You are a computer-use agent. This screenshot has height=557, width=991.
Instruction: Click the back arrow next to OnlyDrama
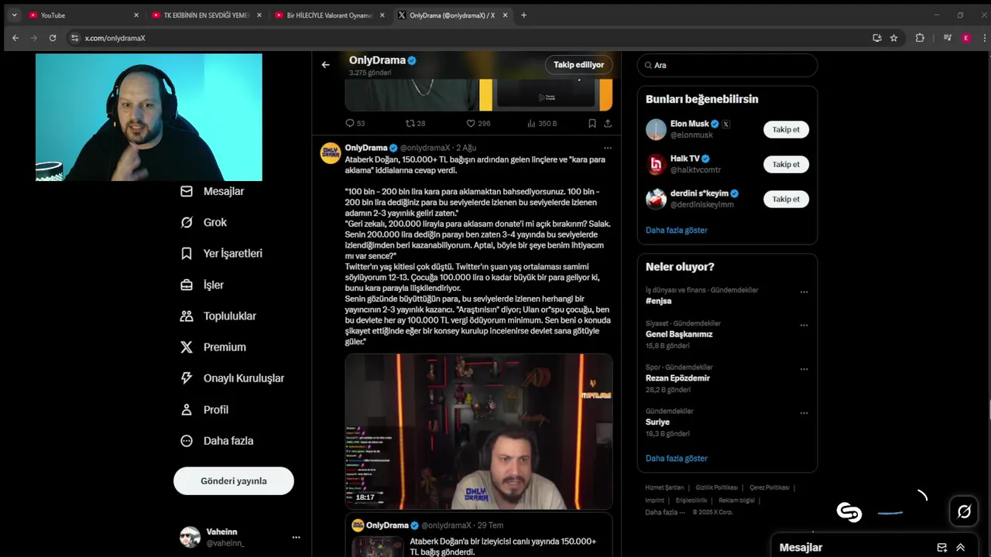(325, 65)
